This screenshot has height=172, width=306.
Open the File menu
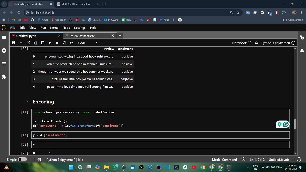coord(12,28)
